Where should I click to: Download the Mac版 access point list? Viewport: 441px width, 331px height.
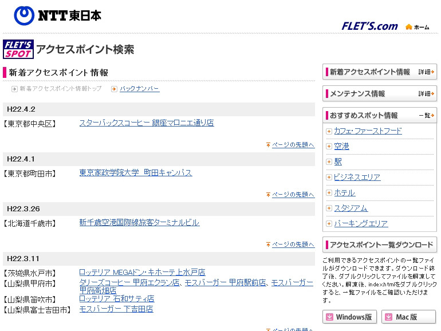[x=409, y=317]
